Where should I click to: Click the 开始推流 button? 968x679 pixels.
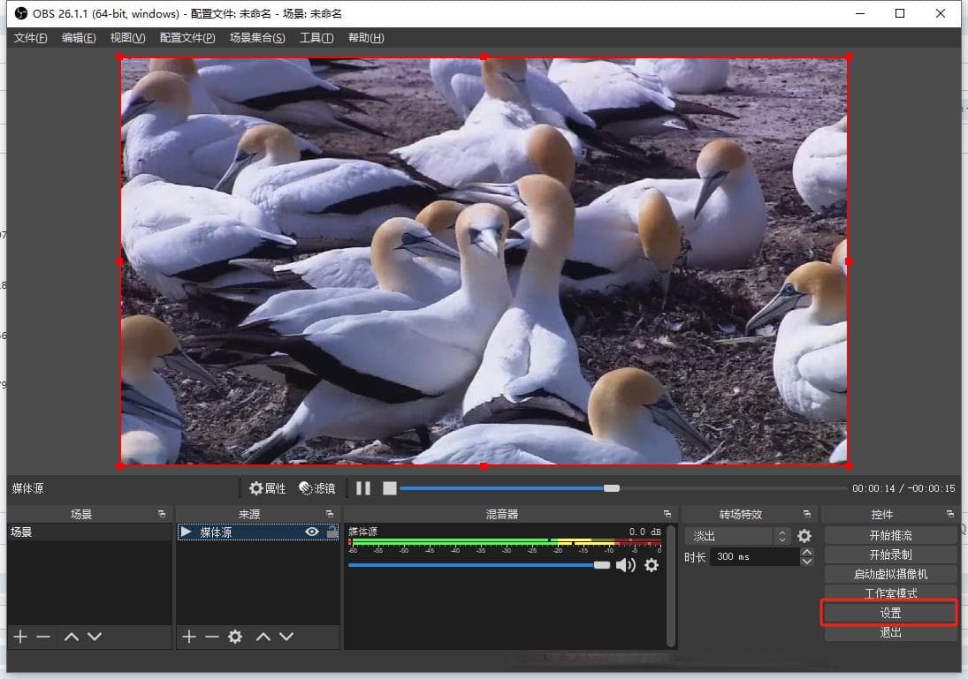pos(890,535)
